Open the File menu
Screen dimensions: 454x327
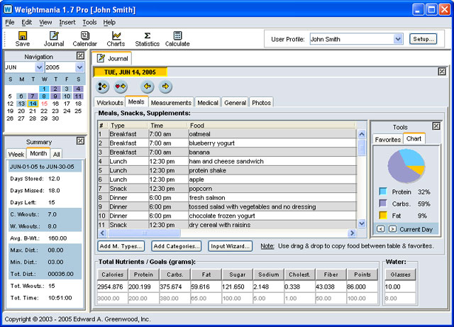9,22
